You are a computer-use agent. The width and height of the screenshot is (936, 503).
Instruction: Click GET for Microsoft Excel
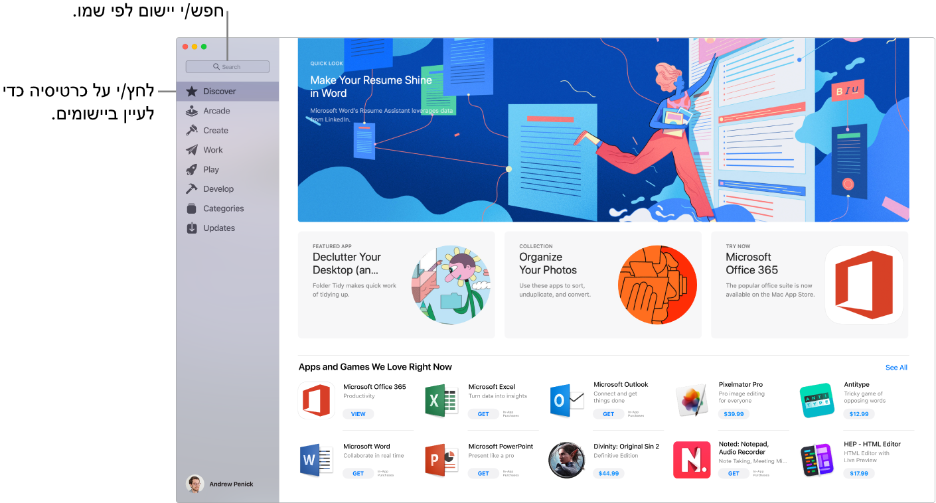pos(483,414)
